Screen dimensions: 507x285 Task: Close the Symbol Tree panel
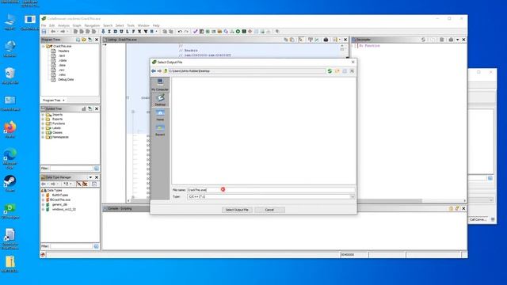[97, 108]
